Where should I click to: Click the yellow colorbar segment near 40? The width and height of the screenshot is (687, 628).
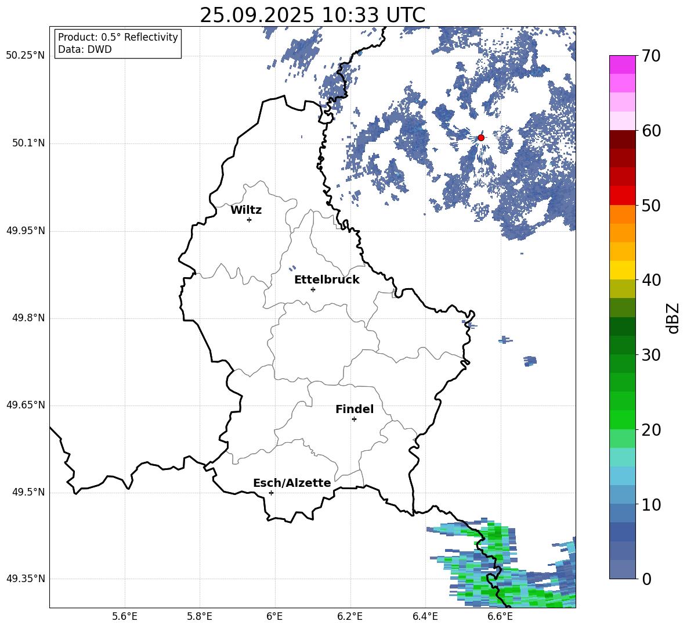click(x=622, y=270)
